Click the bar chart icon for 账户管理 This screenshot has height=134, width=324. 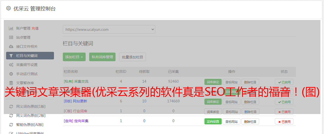pyautogui.click(x=11, y=28)
